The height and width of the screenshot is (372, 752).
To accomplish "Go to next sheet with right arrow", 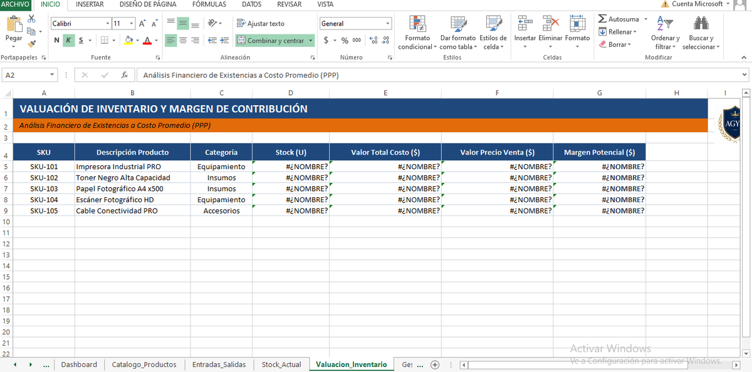I will [30, 364].
